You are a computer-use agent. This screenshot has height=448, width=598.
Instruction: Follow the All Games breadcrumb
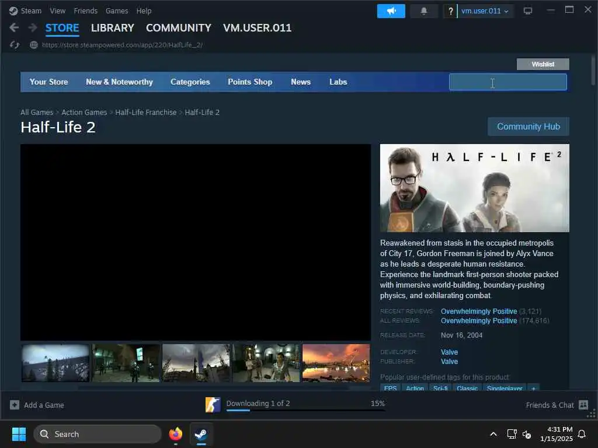[x=37, y=113]
